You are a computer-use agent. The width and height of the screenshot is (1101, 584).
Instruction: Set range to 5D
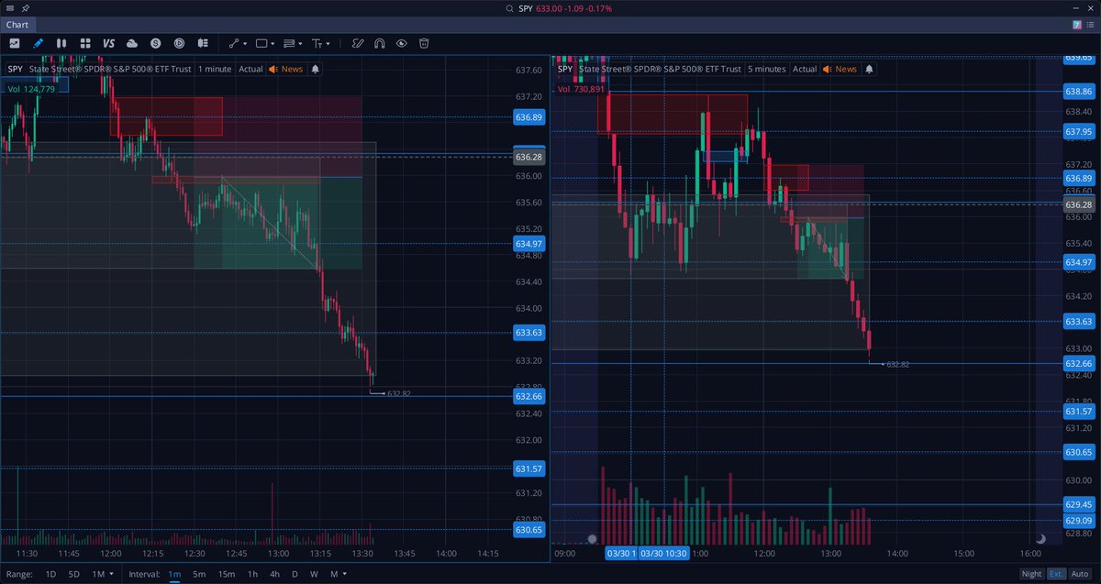pos(74,574)
